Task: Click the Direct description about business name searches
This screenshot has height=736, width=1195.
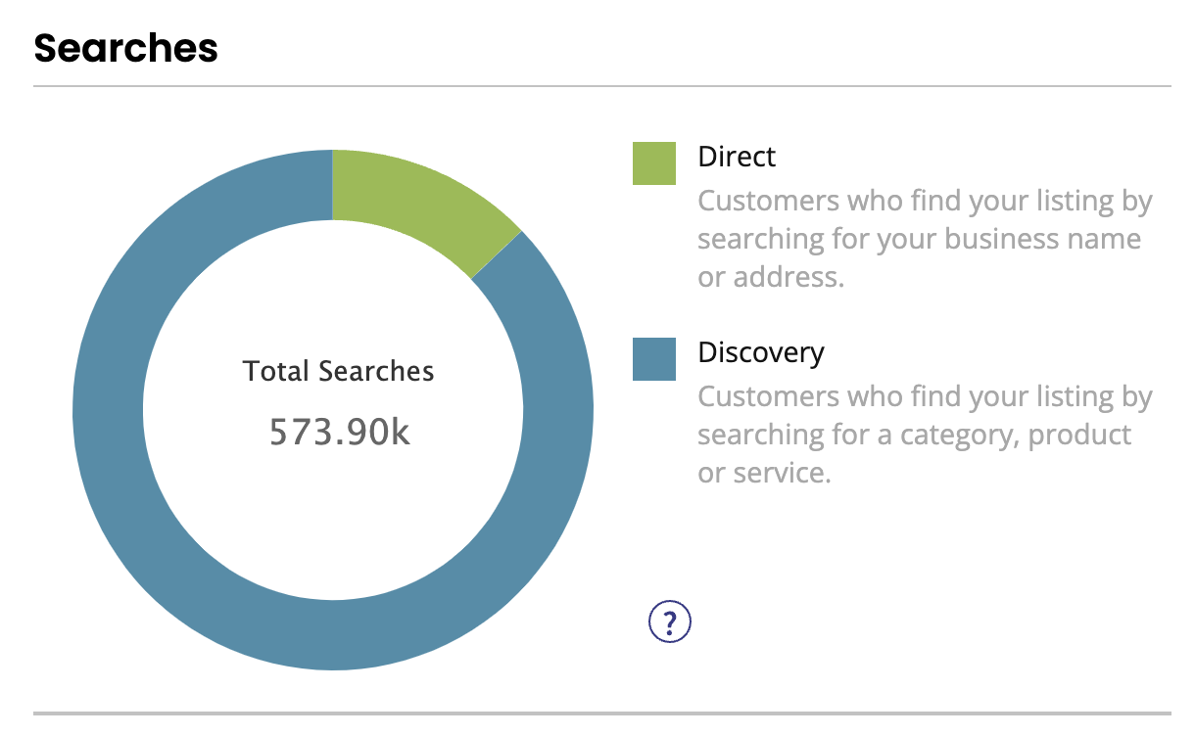Action: tap(926, 239)
